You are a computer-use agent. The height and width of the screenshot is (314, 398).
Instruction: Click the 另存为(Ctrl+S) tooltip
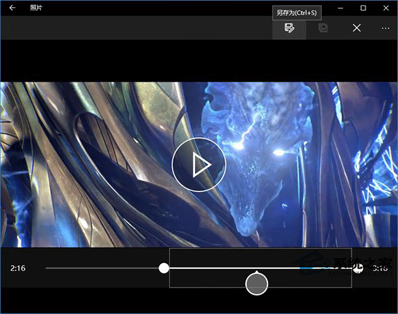pyautogui.click(x=298, y=12)
